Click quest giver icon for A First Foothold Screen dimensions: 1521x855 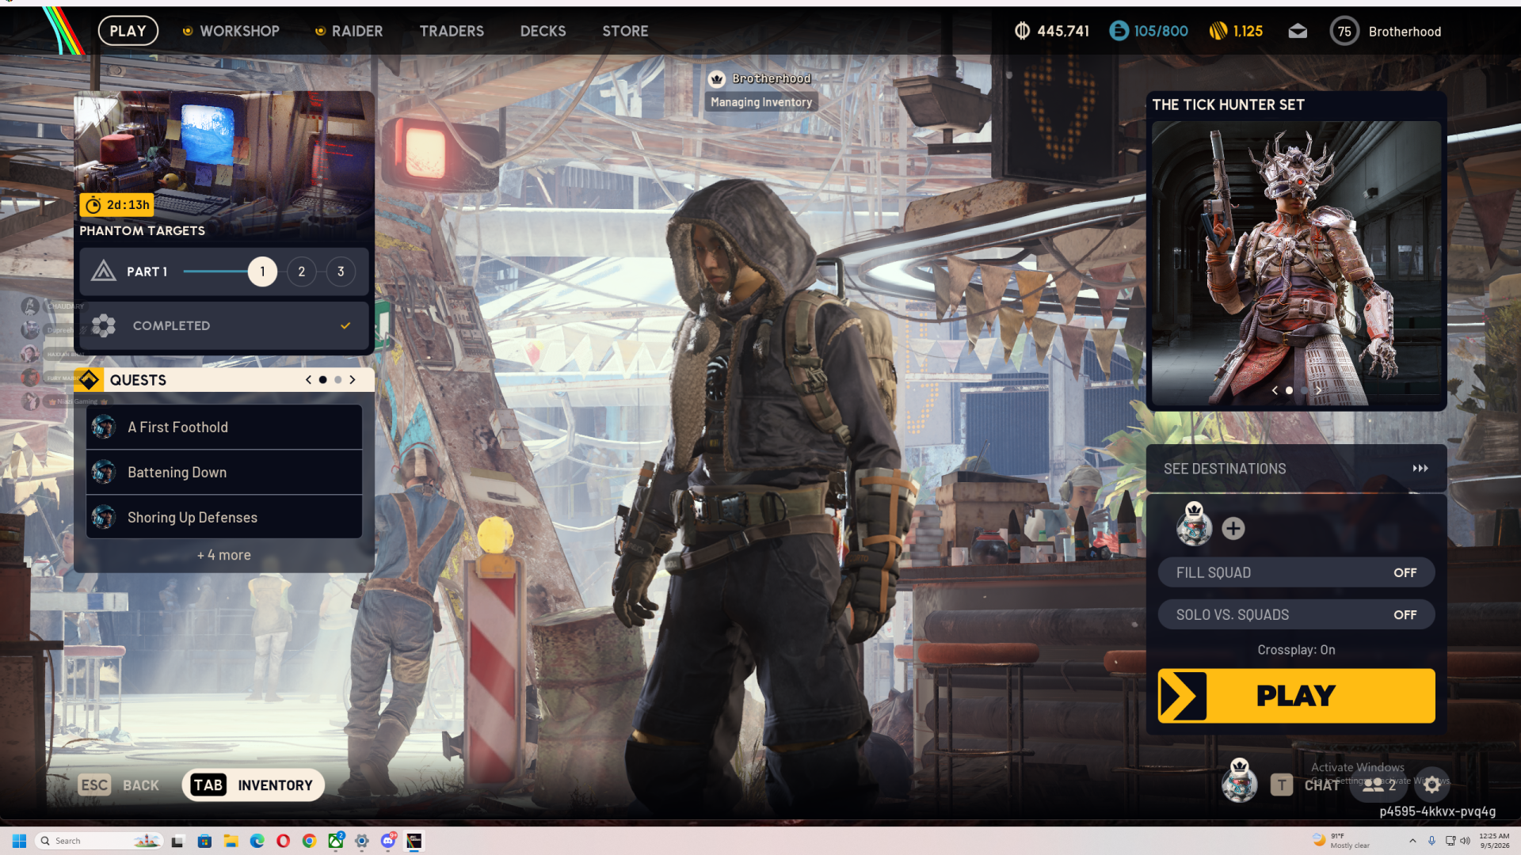click(x=103, y=427)
